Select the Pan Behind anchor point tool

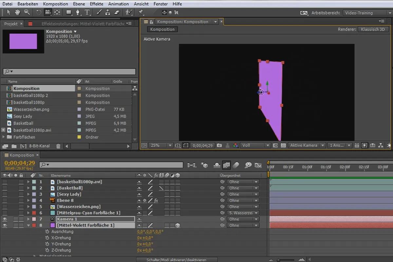coord(57,12)
